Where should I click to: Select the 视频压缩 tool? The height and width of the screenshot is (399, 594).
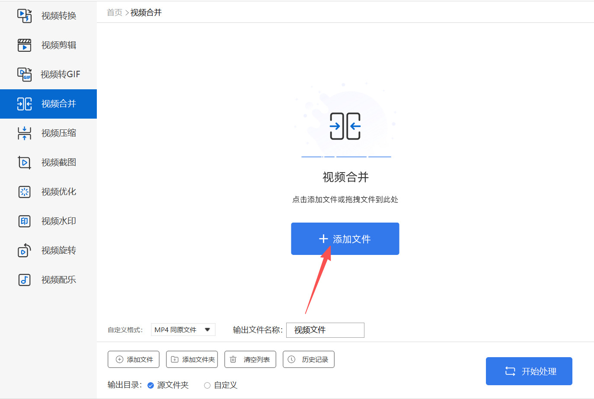(48, 133)
